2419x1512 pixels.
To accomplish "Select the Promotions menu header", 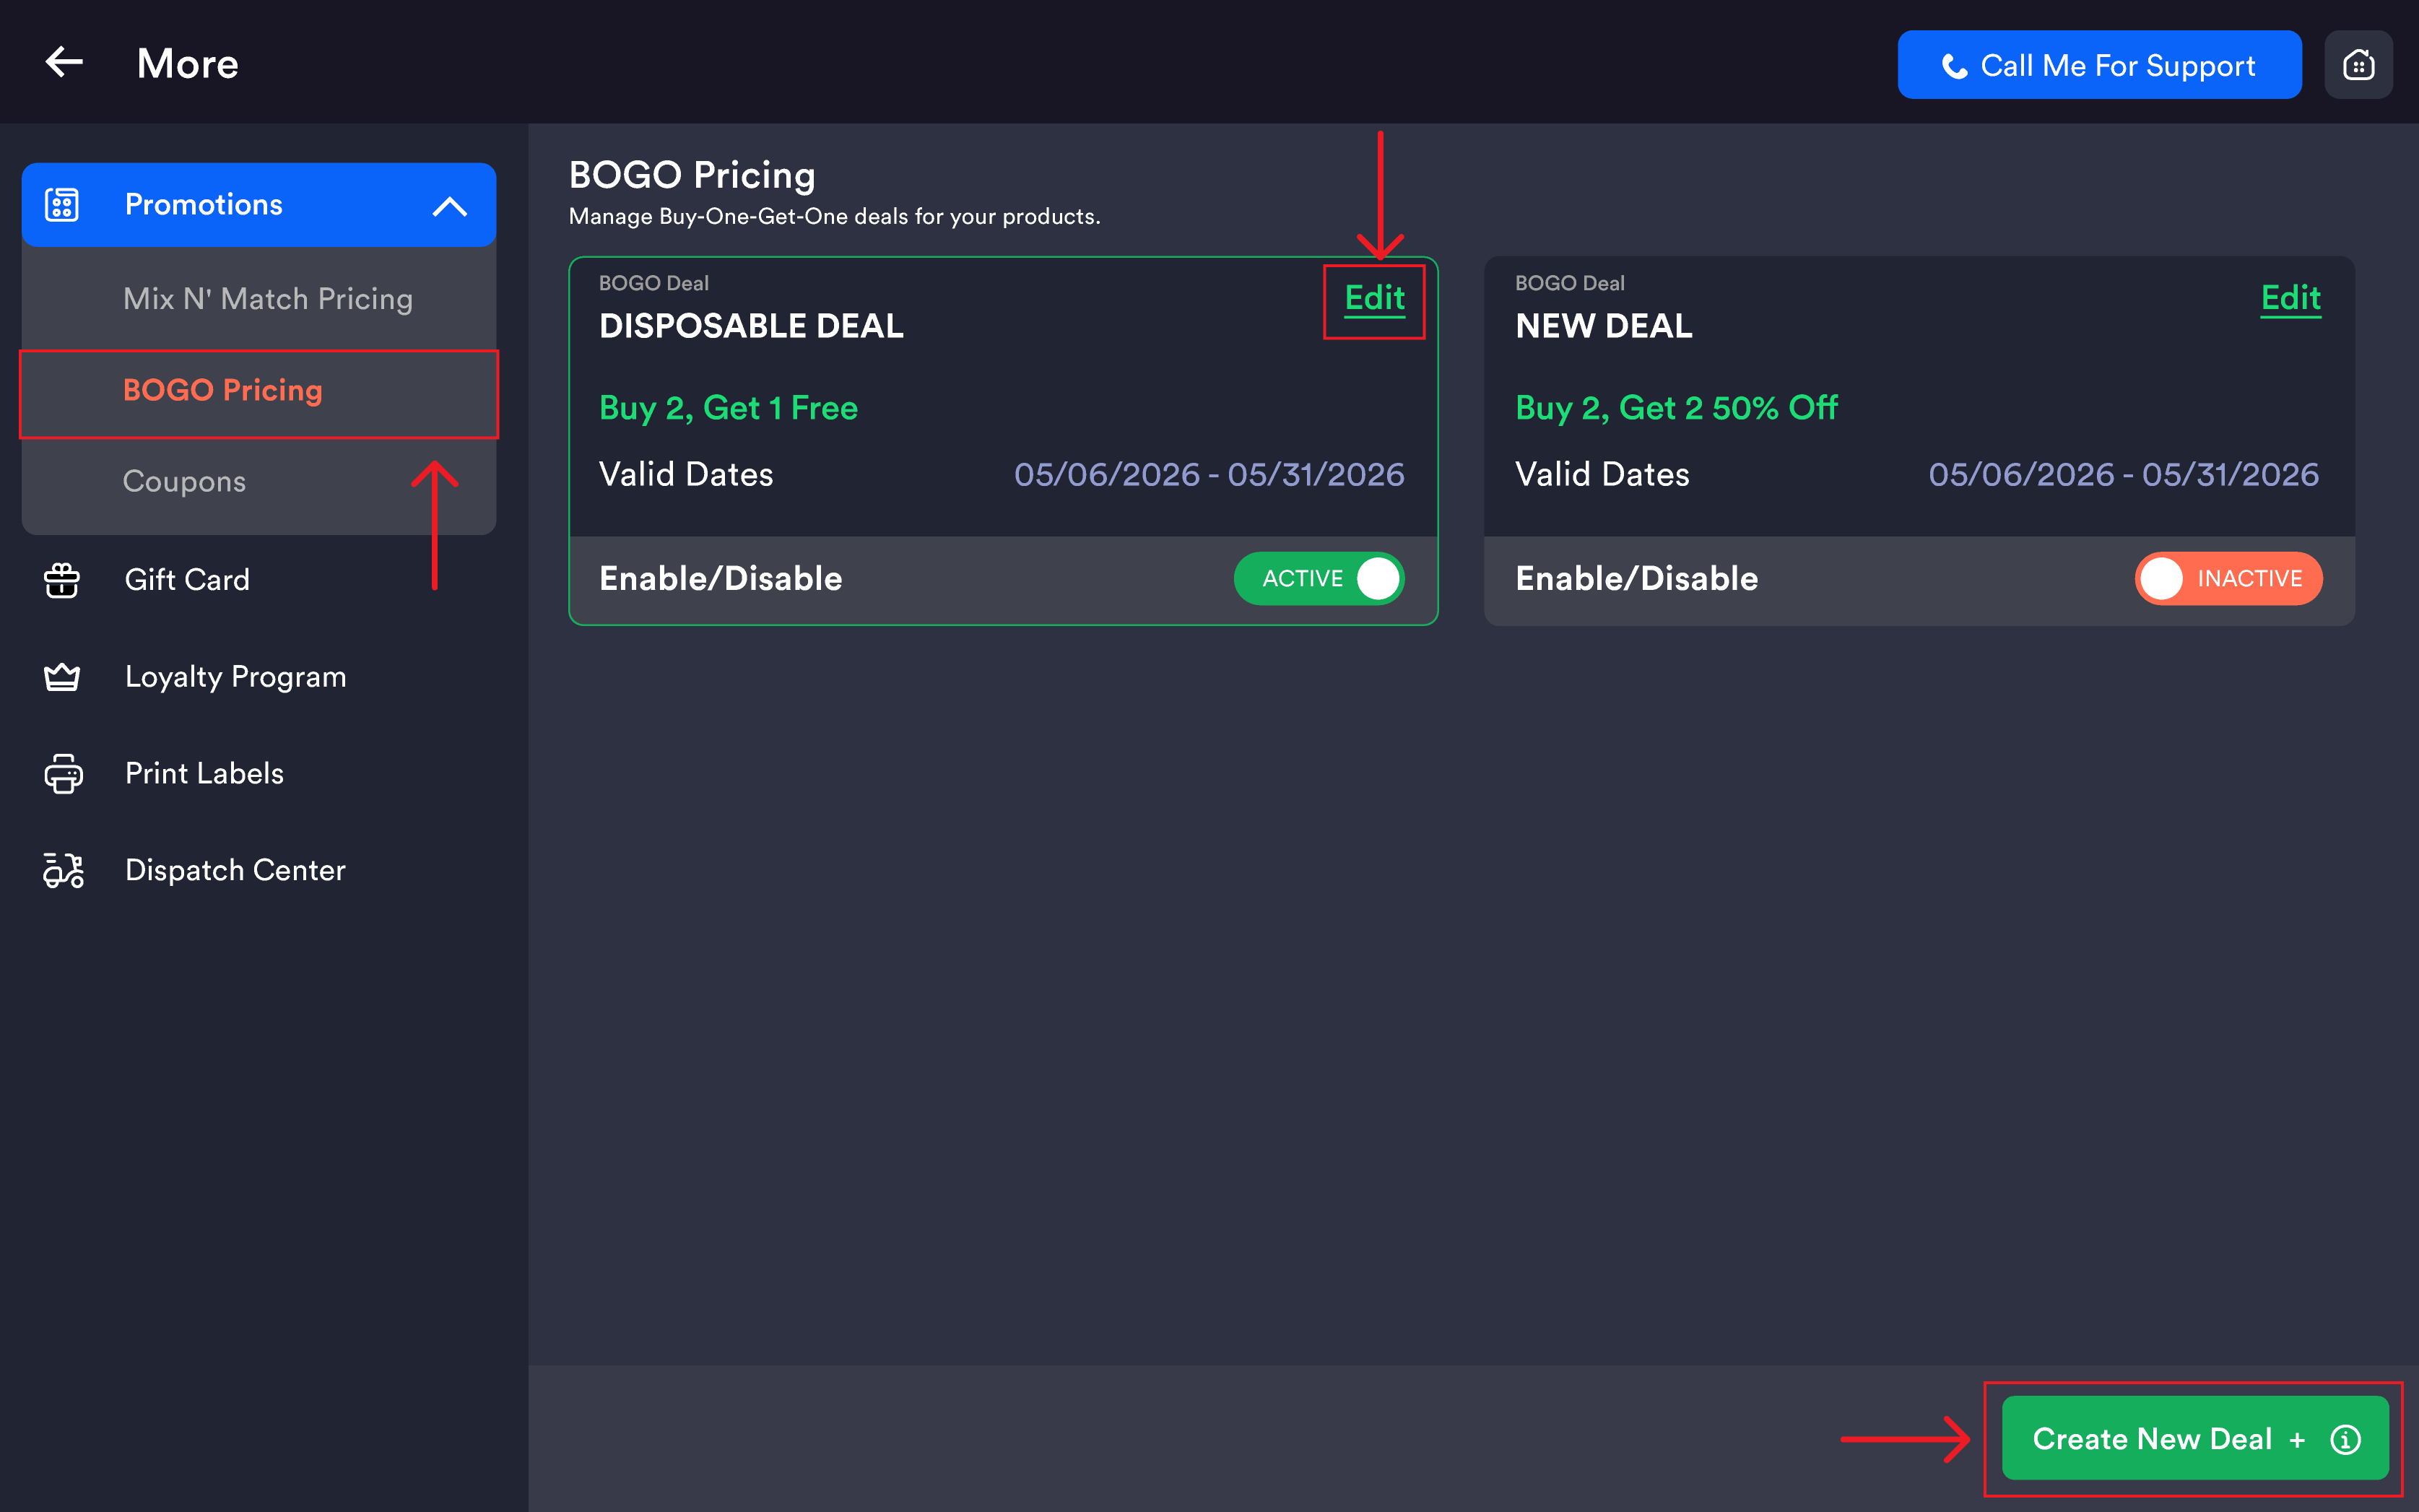I will 259,205.
